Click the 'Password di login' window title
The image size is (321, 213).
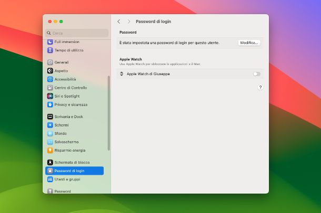(x=153, y=22)
